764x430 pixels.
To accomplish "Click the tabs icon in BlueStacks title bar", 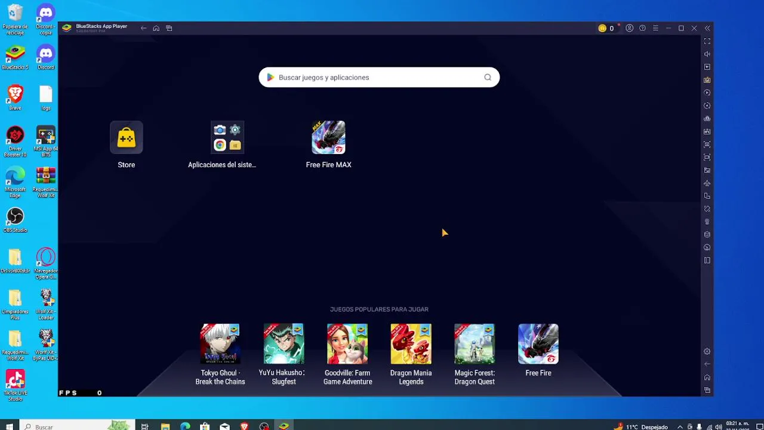I will (x=169, y=28).
